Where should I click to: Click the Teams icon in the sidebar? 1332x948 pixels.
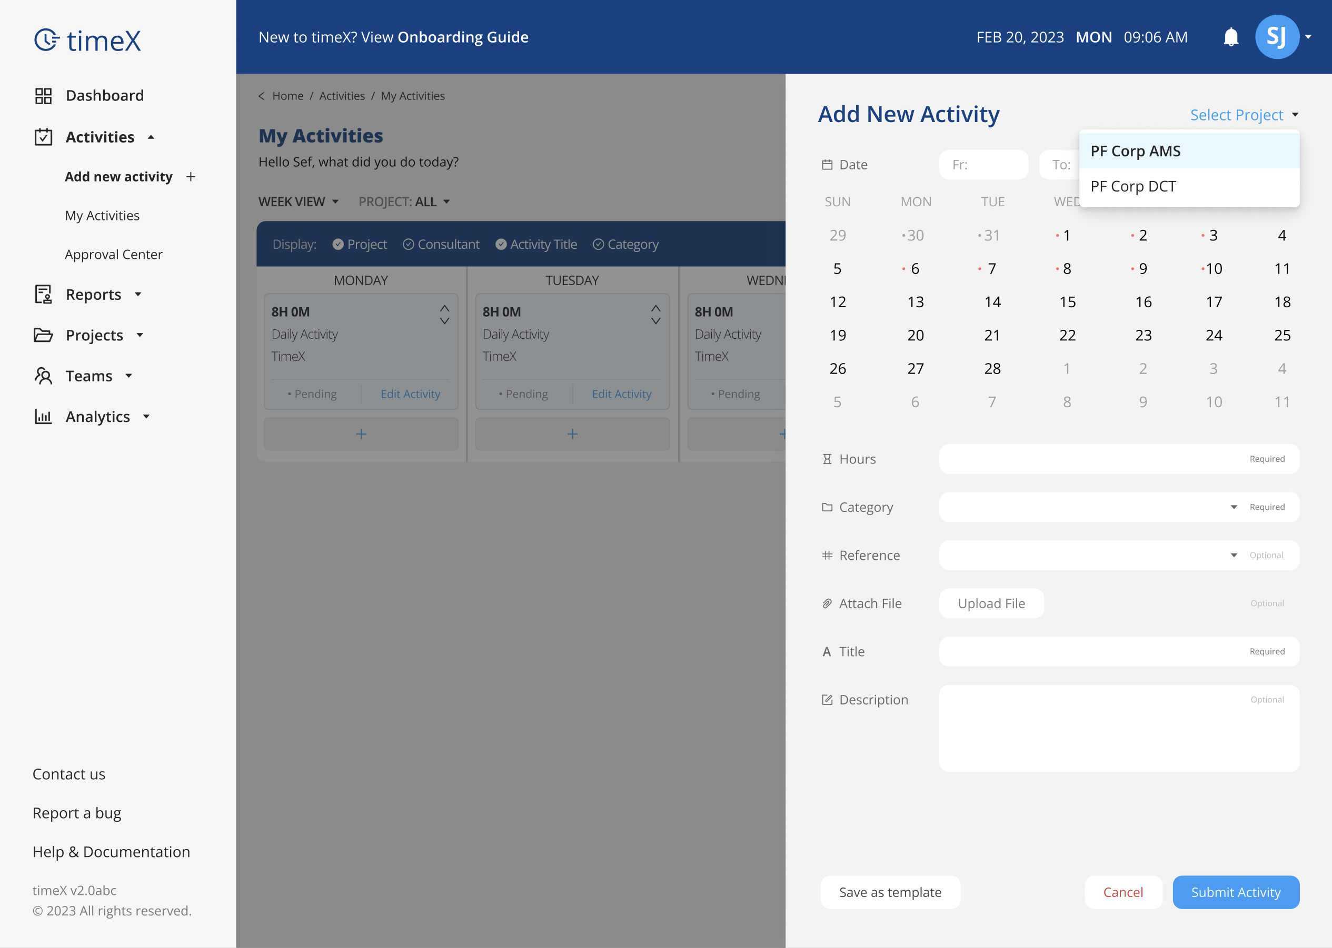pos(43,376)
